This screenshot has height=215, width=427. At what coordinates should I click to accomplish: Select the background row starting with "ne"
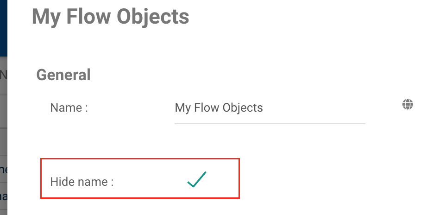[x=4, y=169]
